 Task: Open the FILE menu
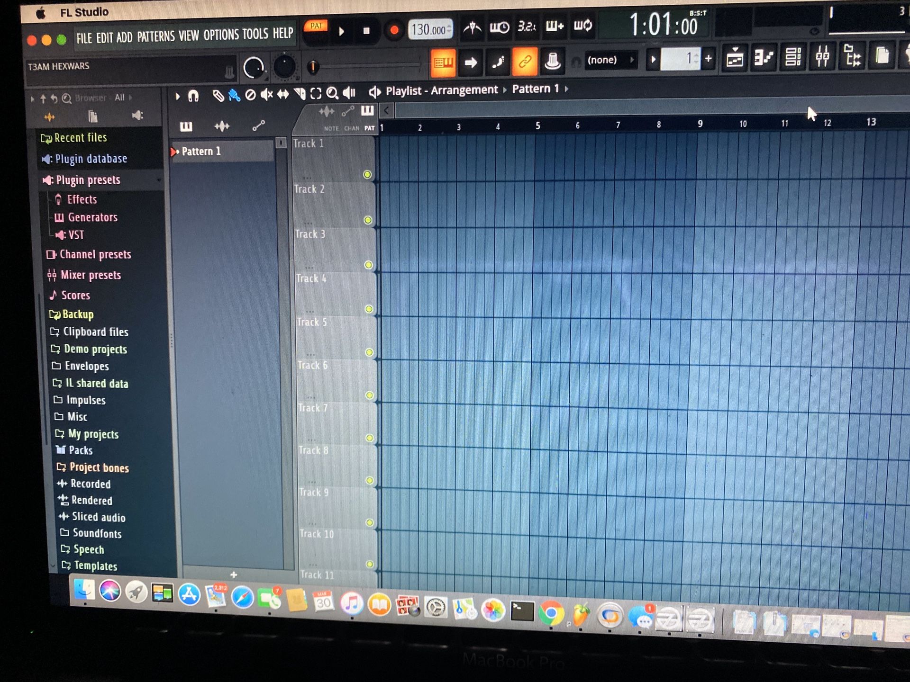pyautogui.click(x=84, y=37)
